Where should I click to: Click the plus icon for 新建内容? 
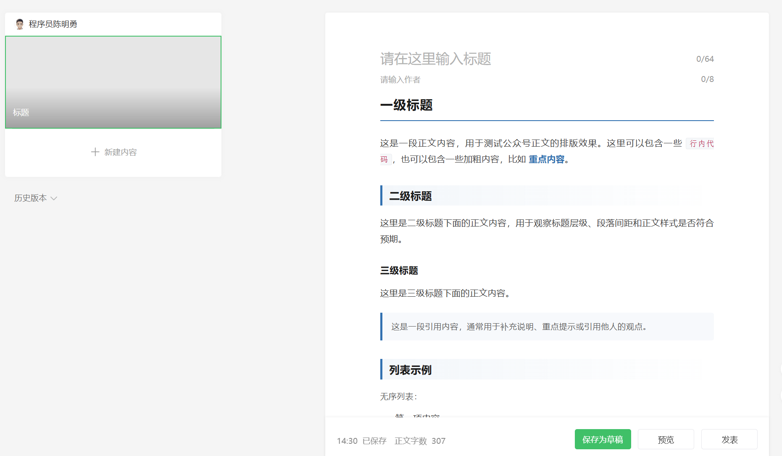point(95,152)
